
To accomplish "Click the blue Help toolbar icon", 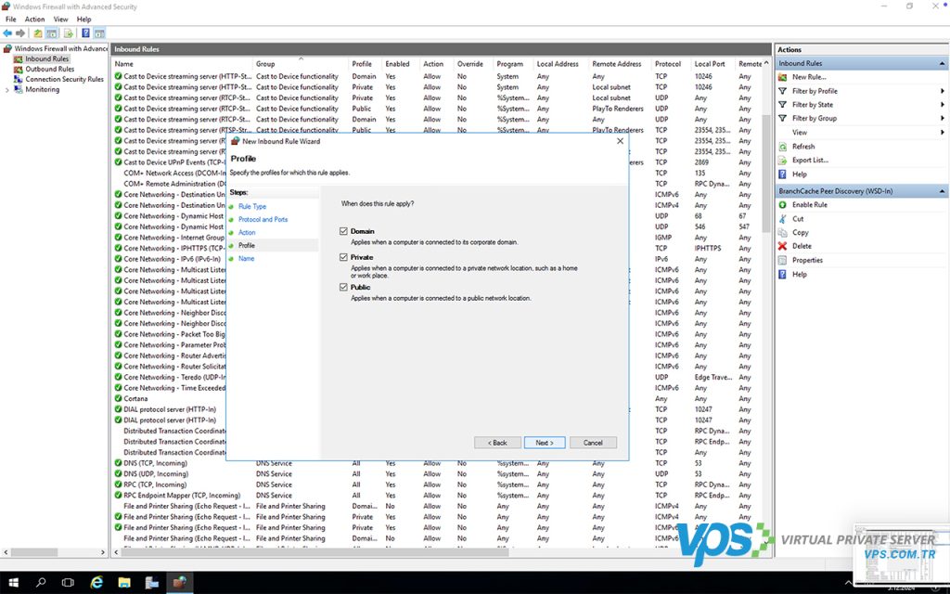I will (x=85, y=33).
